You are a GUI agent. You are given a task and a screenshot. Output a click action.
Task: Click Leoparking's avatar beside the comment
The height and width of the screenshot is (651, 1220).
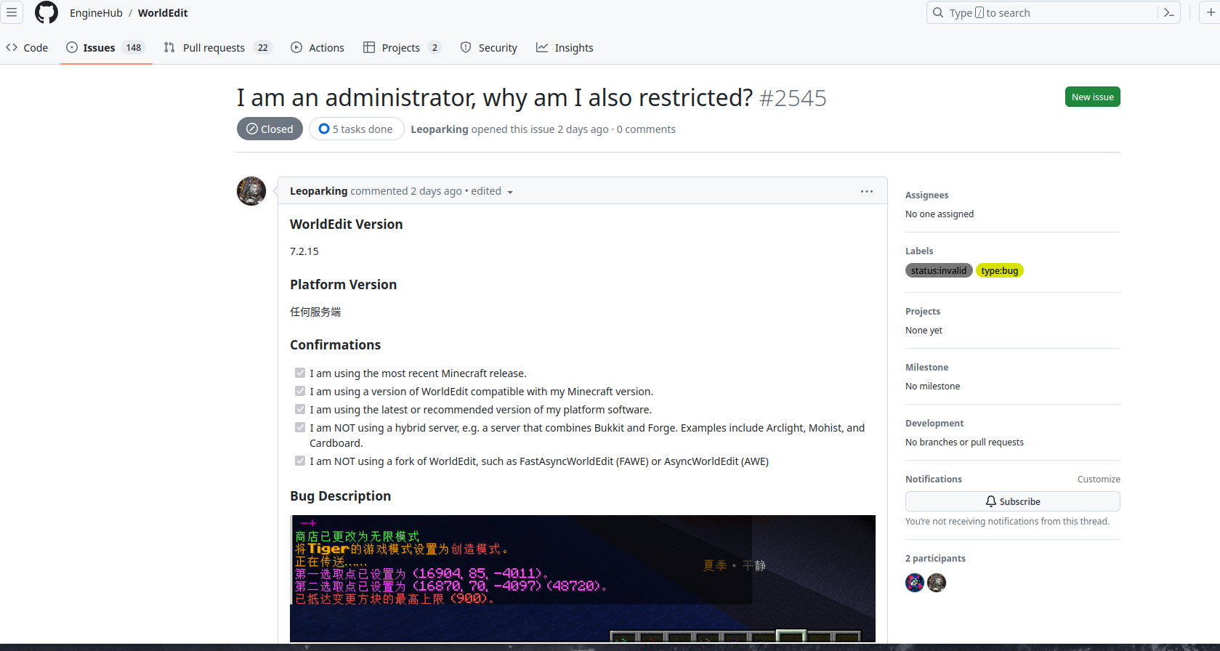[x=251, y=191]
